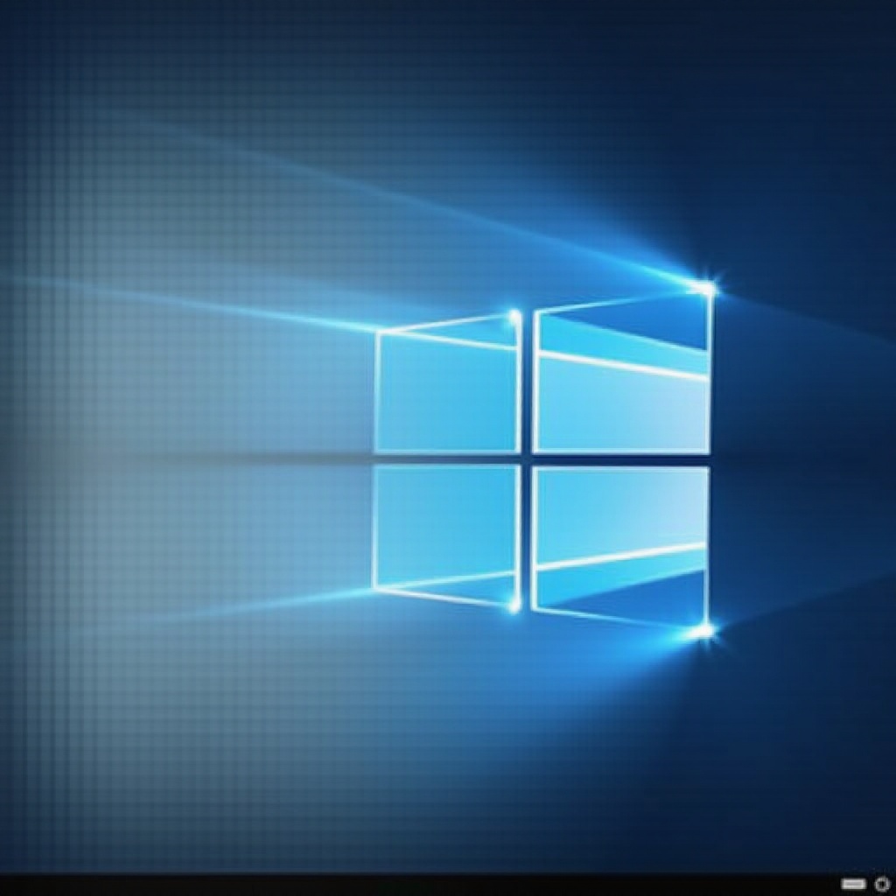
Task: Click the bright flare at the logo's bottom-right corner
Action: [x=703, y=630]
